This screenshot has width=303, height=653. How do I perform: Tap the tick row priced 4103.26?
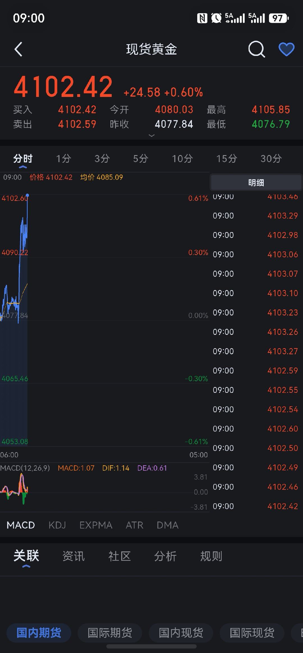click(255, 332)
